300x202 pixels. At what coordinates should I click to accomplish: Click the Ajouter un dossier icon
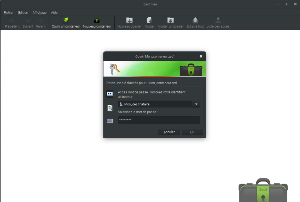[171, 20]
